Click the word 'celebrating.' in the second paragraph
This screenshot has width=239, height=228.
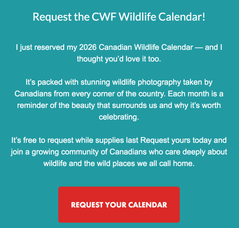click(x=119, y=117)
